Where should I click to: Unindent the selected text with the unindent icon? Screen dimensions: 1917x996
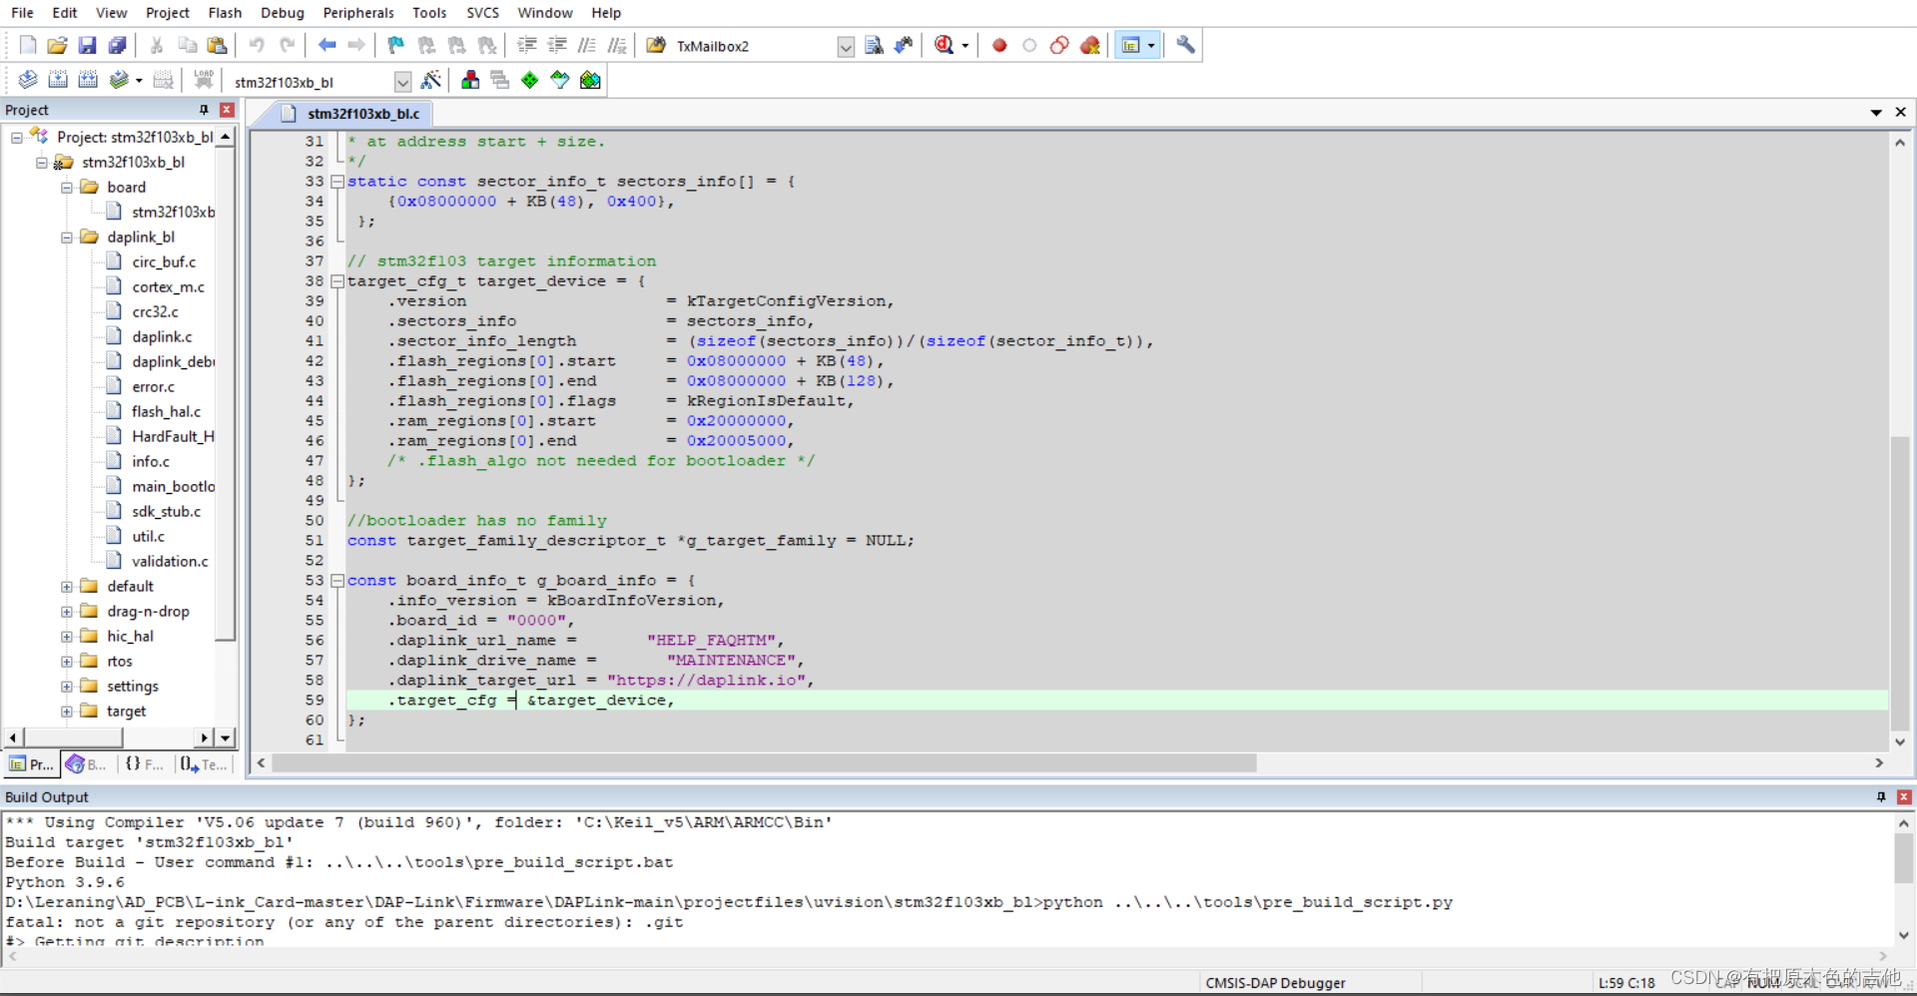point(557,45)
